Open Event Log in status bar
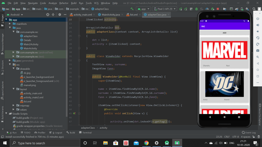 click(249, 133)
